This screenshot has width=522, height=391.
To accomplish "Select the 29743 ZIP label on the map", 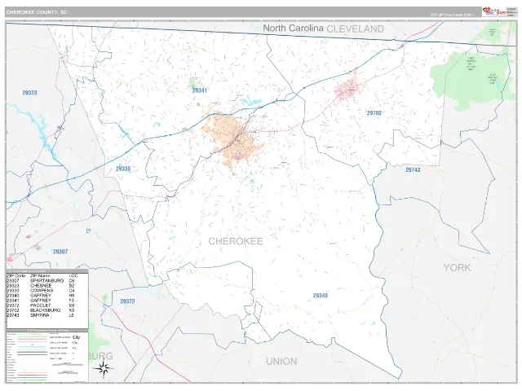I will tap(413, 170).
